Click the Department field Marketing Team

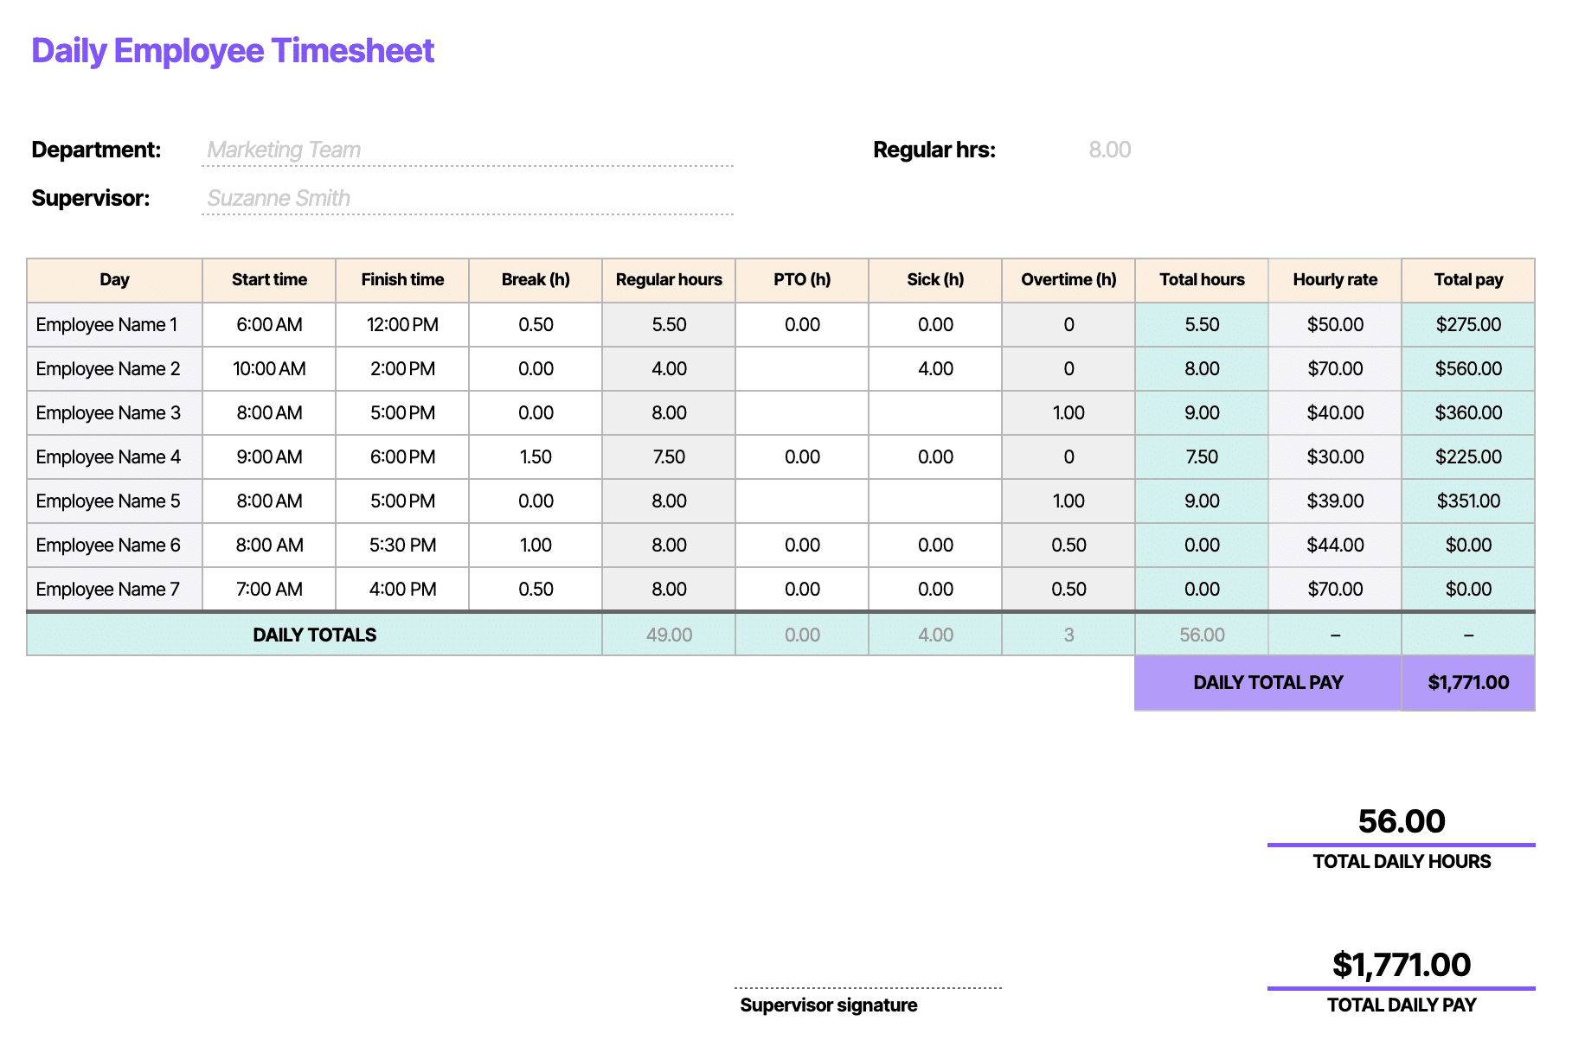(467, 150)
